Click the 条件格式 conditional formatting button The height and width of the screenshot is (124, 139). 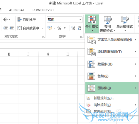[92, 24]
